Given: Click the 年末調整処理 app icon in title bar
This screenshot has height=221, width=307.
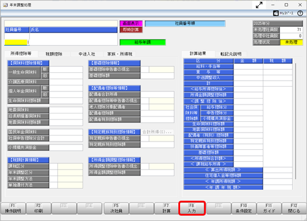Looking at the screenshot, I should pyautogui.click(x=5, y=5).
